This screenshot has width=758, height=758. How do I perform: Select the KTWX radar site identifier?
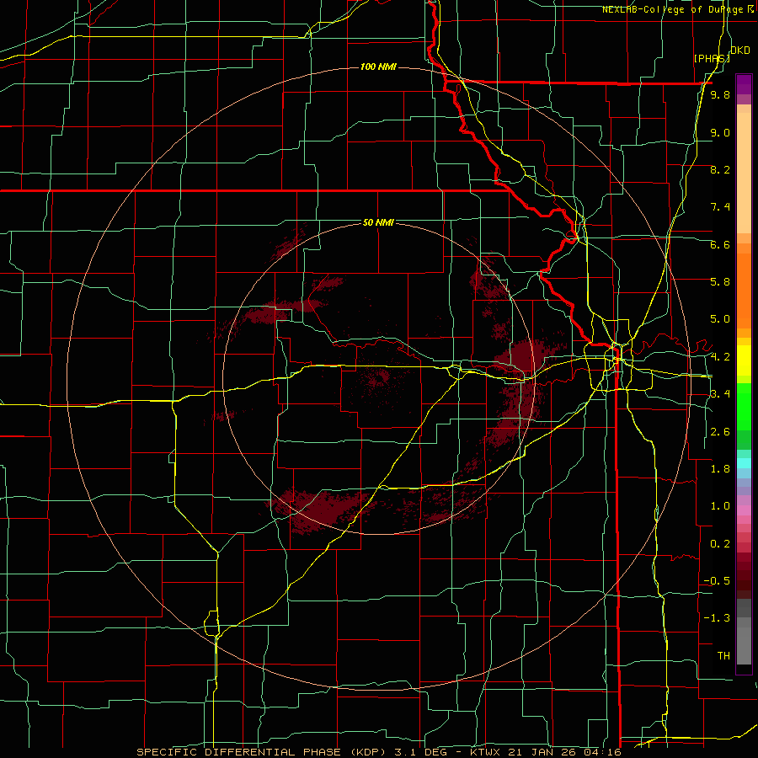(486, 752)
